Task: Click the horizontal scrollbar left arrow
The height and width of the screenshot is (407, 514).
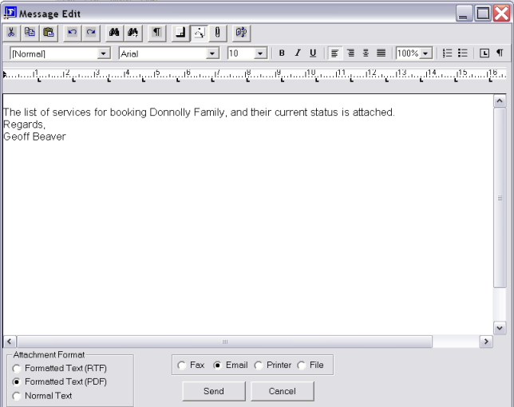Action: (x=10, y=342)
